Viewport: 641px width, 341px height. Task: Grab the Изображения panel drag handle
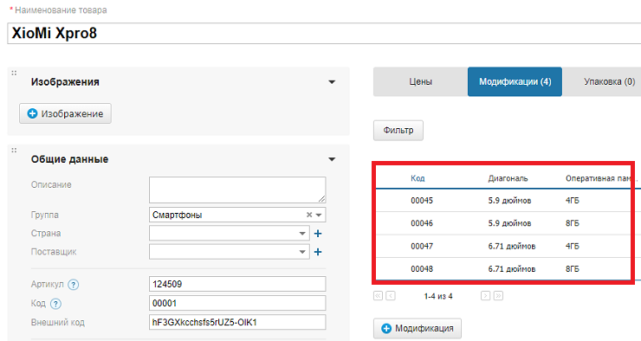[x=15, y=73]
